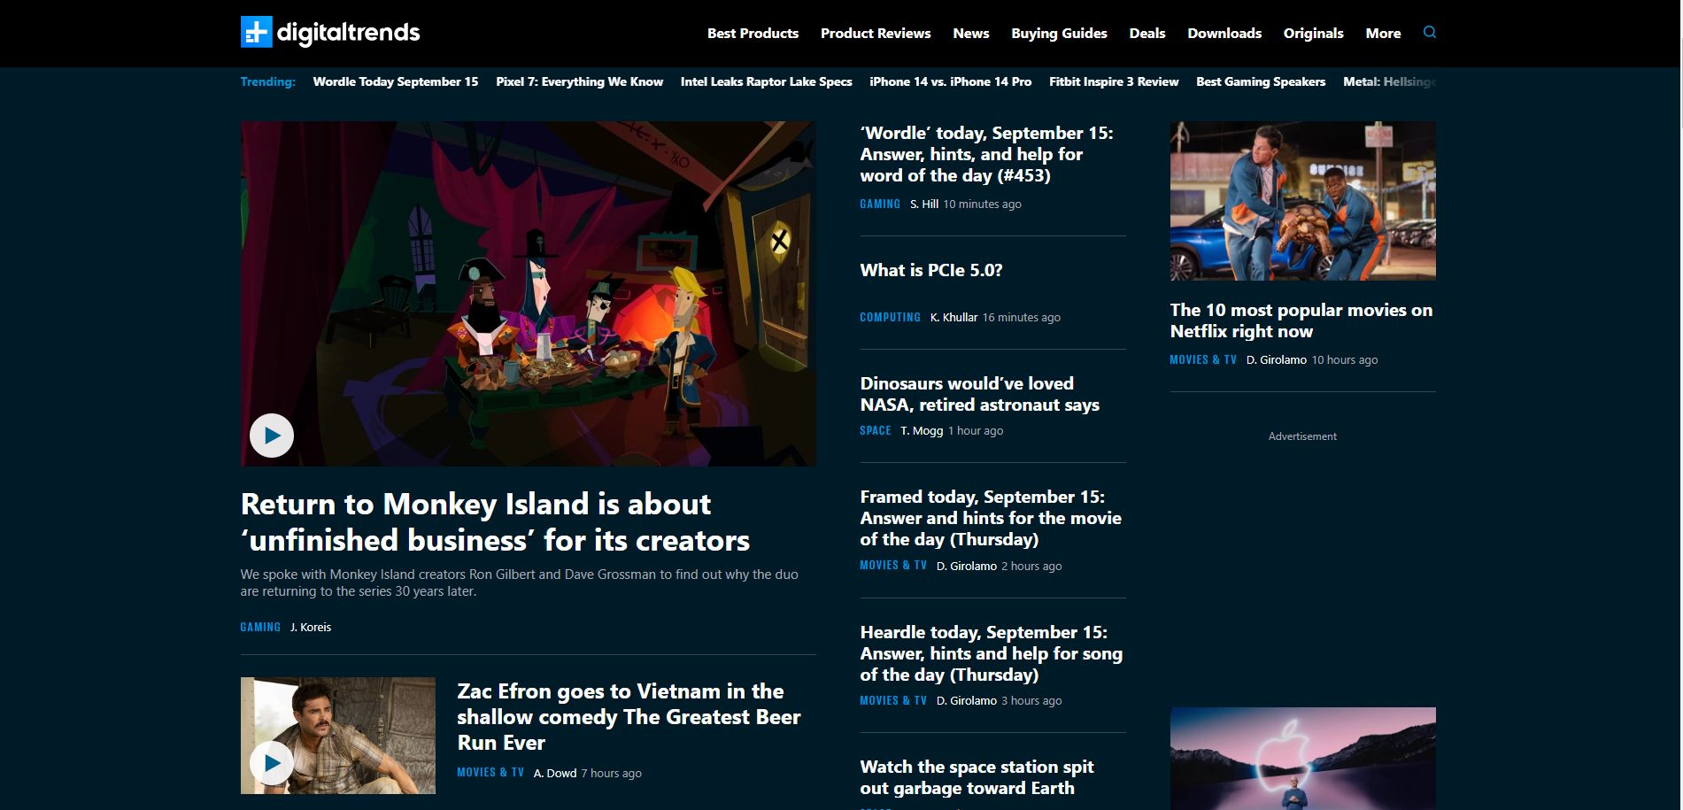Click the "Trending:" label
This screenshot has height=810, width=1683.
(268, 81)
